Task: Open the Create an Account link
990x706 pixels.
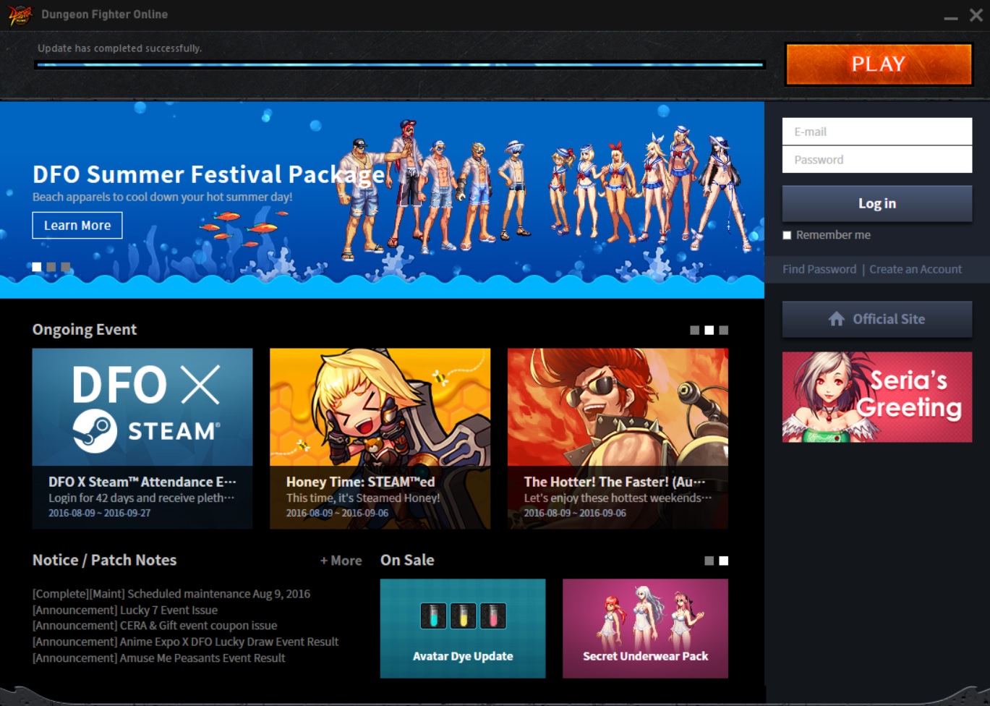Action: pyautogui.click(x=916, y=269)
